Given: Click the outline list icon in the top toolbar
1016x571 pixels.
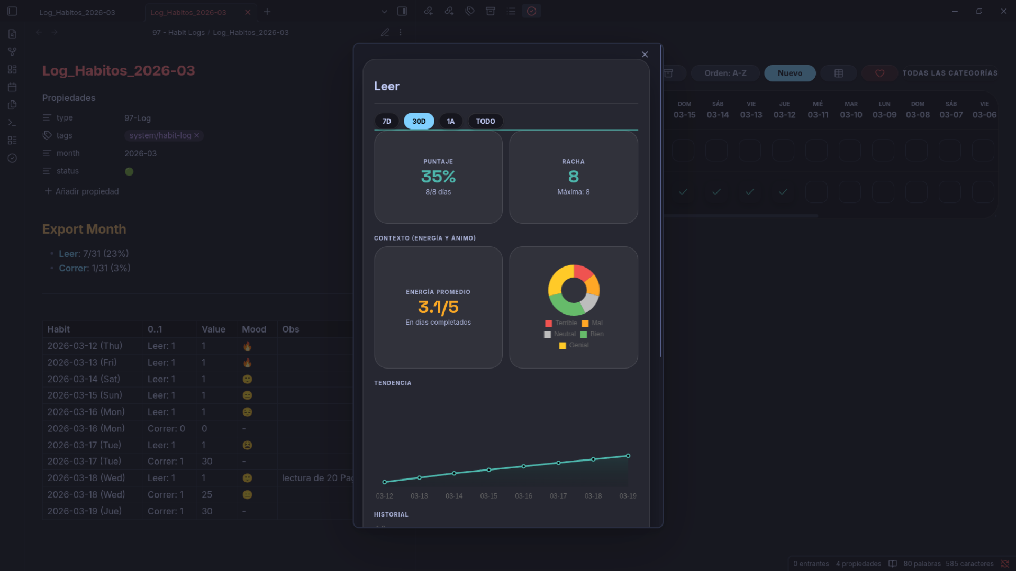Looking at the screenshot, I should (511, 11).
